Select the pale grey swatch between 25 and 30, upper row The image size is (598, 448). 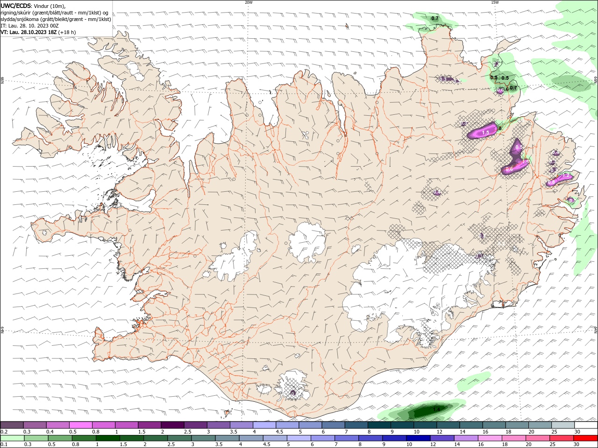[x=563, y=425]
